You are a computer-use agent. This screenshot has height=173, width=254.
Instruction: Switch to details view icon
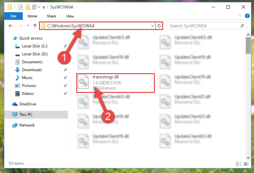tap(239, 164)
